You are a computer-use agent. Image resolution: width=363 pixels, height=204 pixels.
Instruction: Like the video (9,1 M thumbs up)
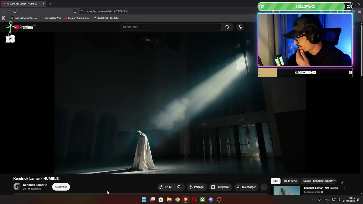[165, 187]
